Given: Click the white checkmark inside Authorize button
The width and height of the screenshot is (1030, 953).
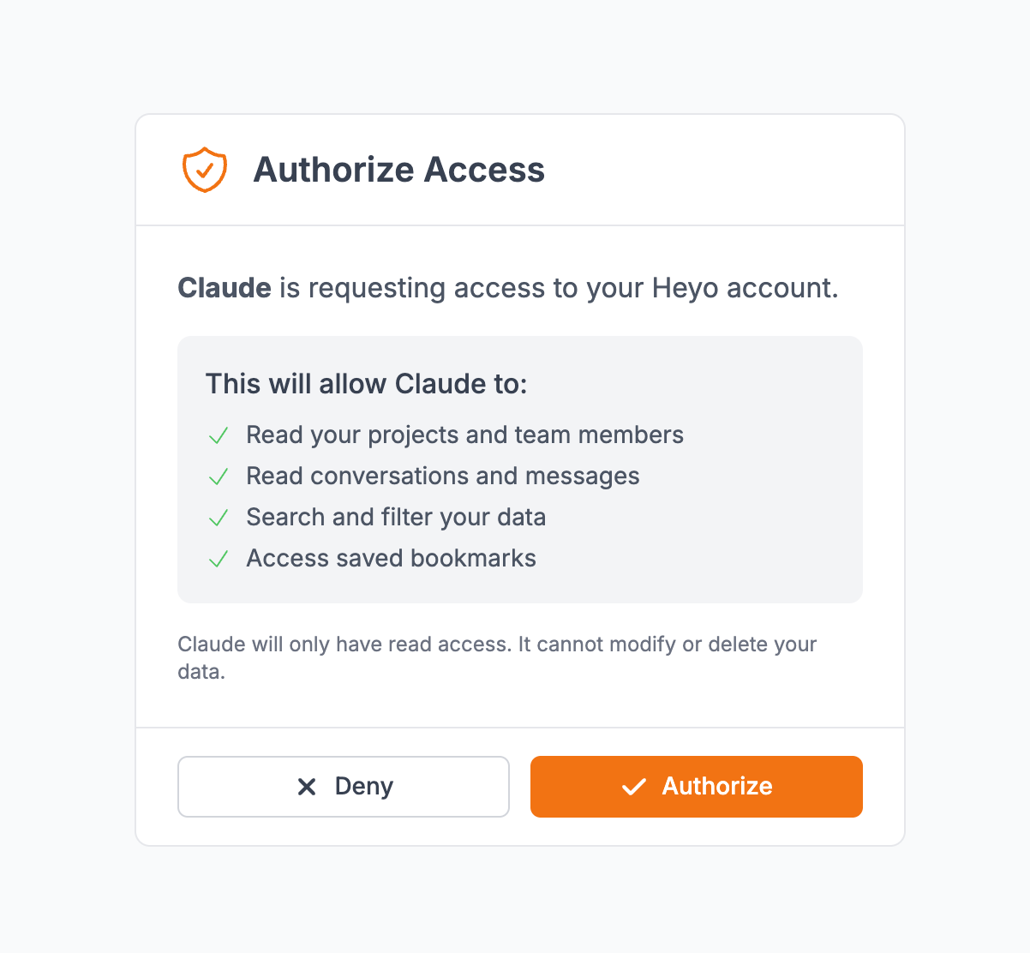Looking at the screenshot, I should point(632,786).
